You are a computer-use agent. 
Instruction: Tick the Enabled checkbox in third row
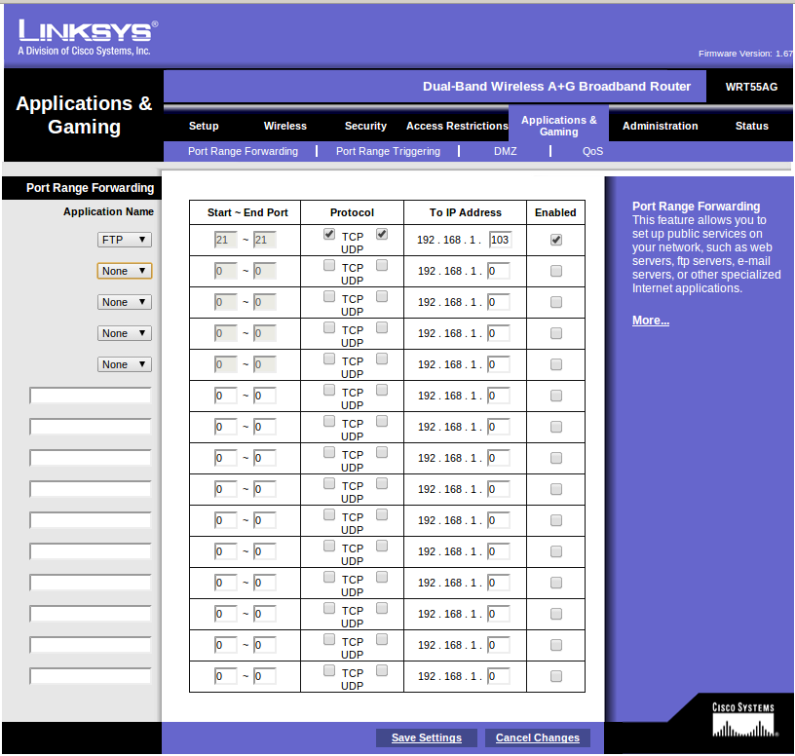[556, 302]
